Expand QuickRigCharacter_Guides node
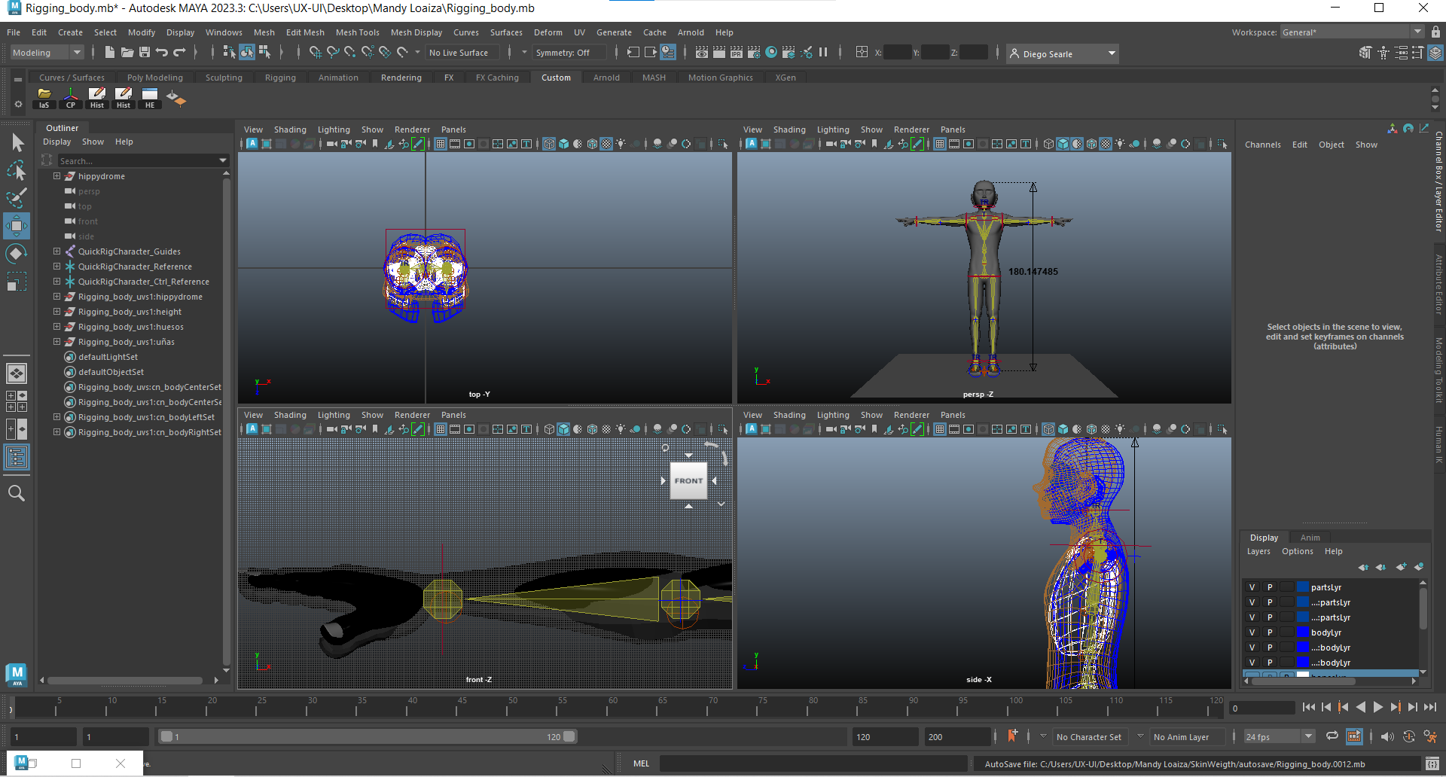The width and height of the screenshot is (1446, 777). (56, 251)
